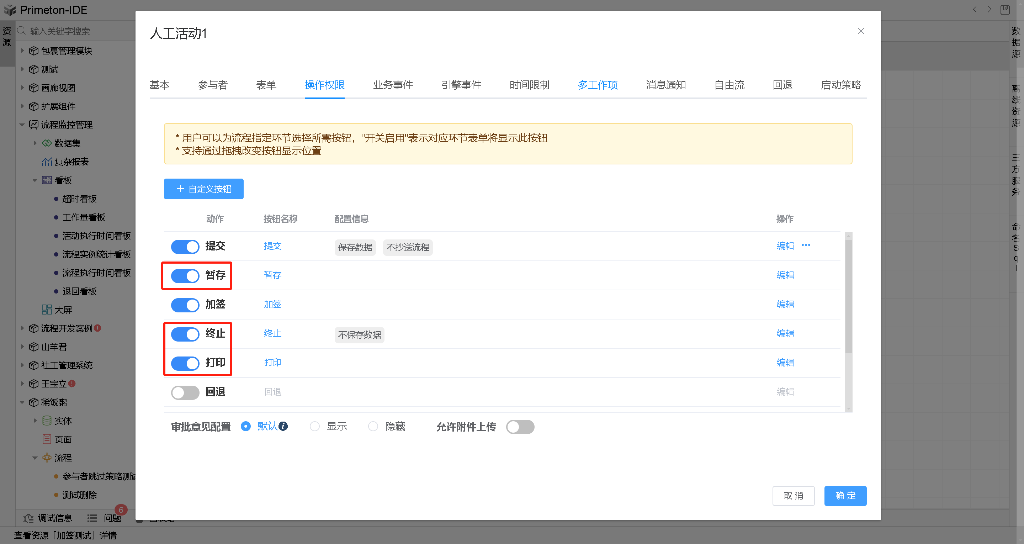Click the 数据集 icon in tree
Image resolution: width=1024 pixels, height=544 pixels.
coord(47,143)
